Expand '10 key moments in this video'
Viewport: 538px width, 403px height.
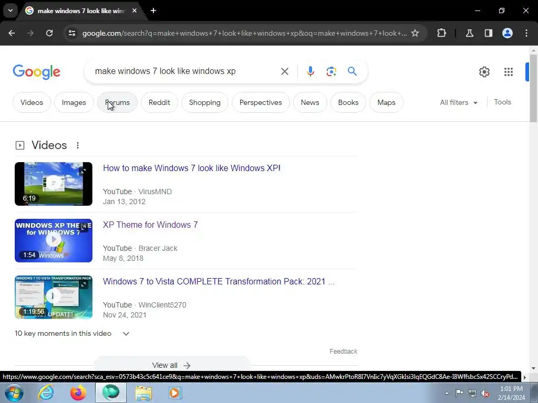[x=72, y=333]
